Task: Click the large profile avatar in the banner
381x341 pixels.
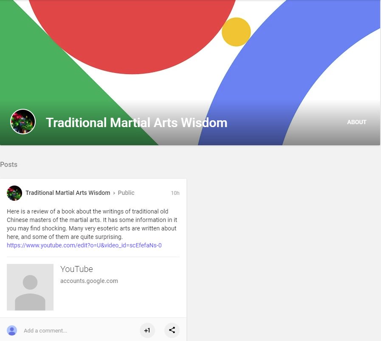Action: point(23,122)
